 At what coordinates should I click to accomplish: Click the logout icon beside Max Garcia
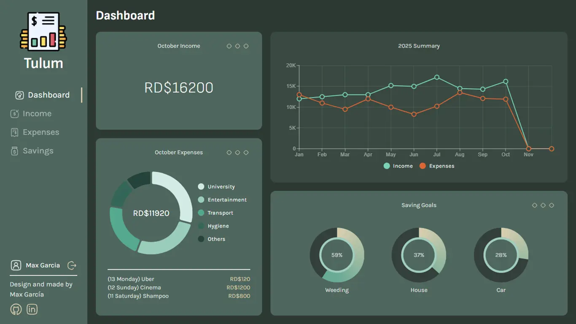72,265
